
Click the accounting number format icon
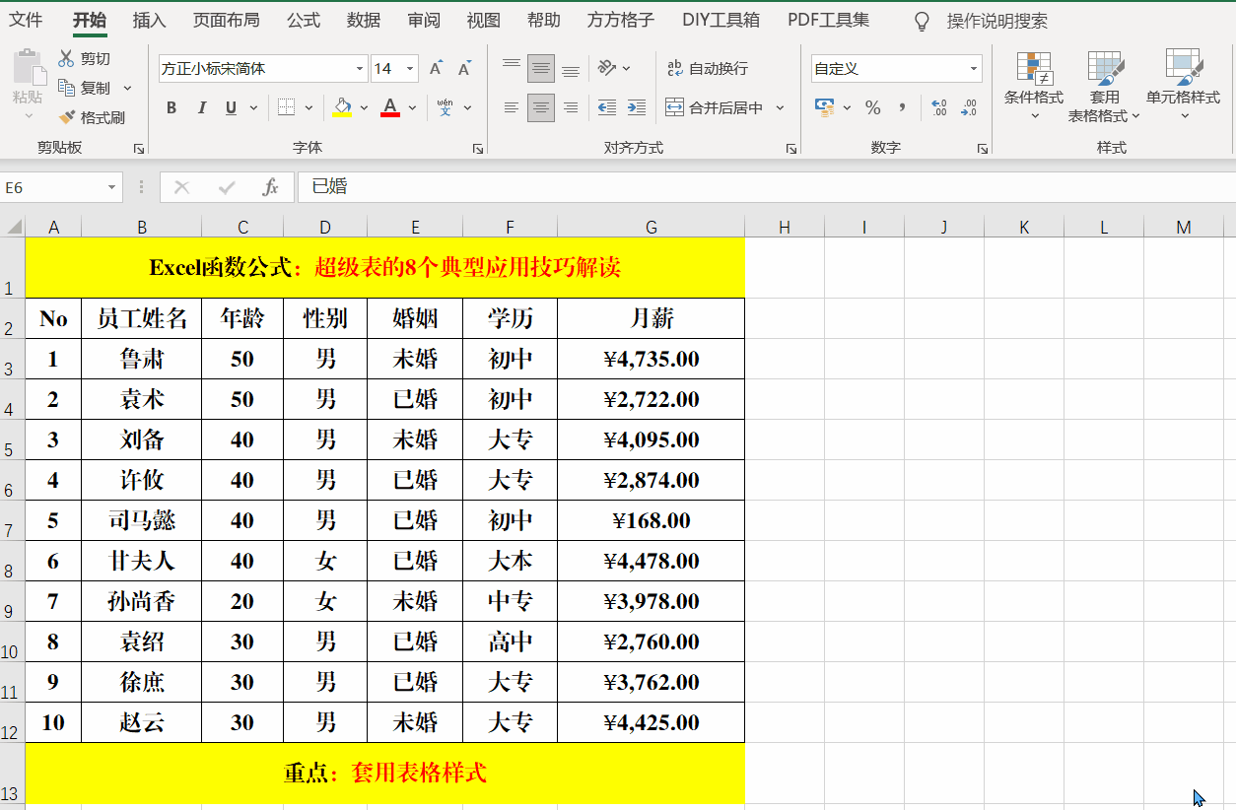pos(825,107)
